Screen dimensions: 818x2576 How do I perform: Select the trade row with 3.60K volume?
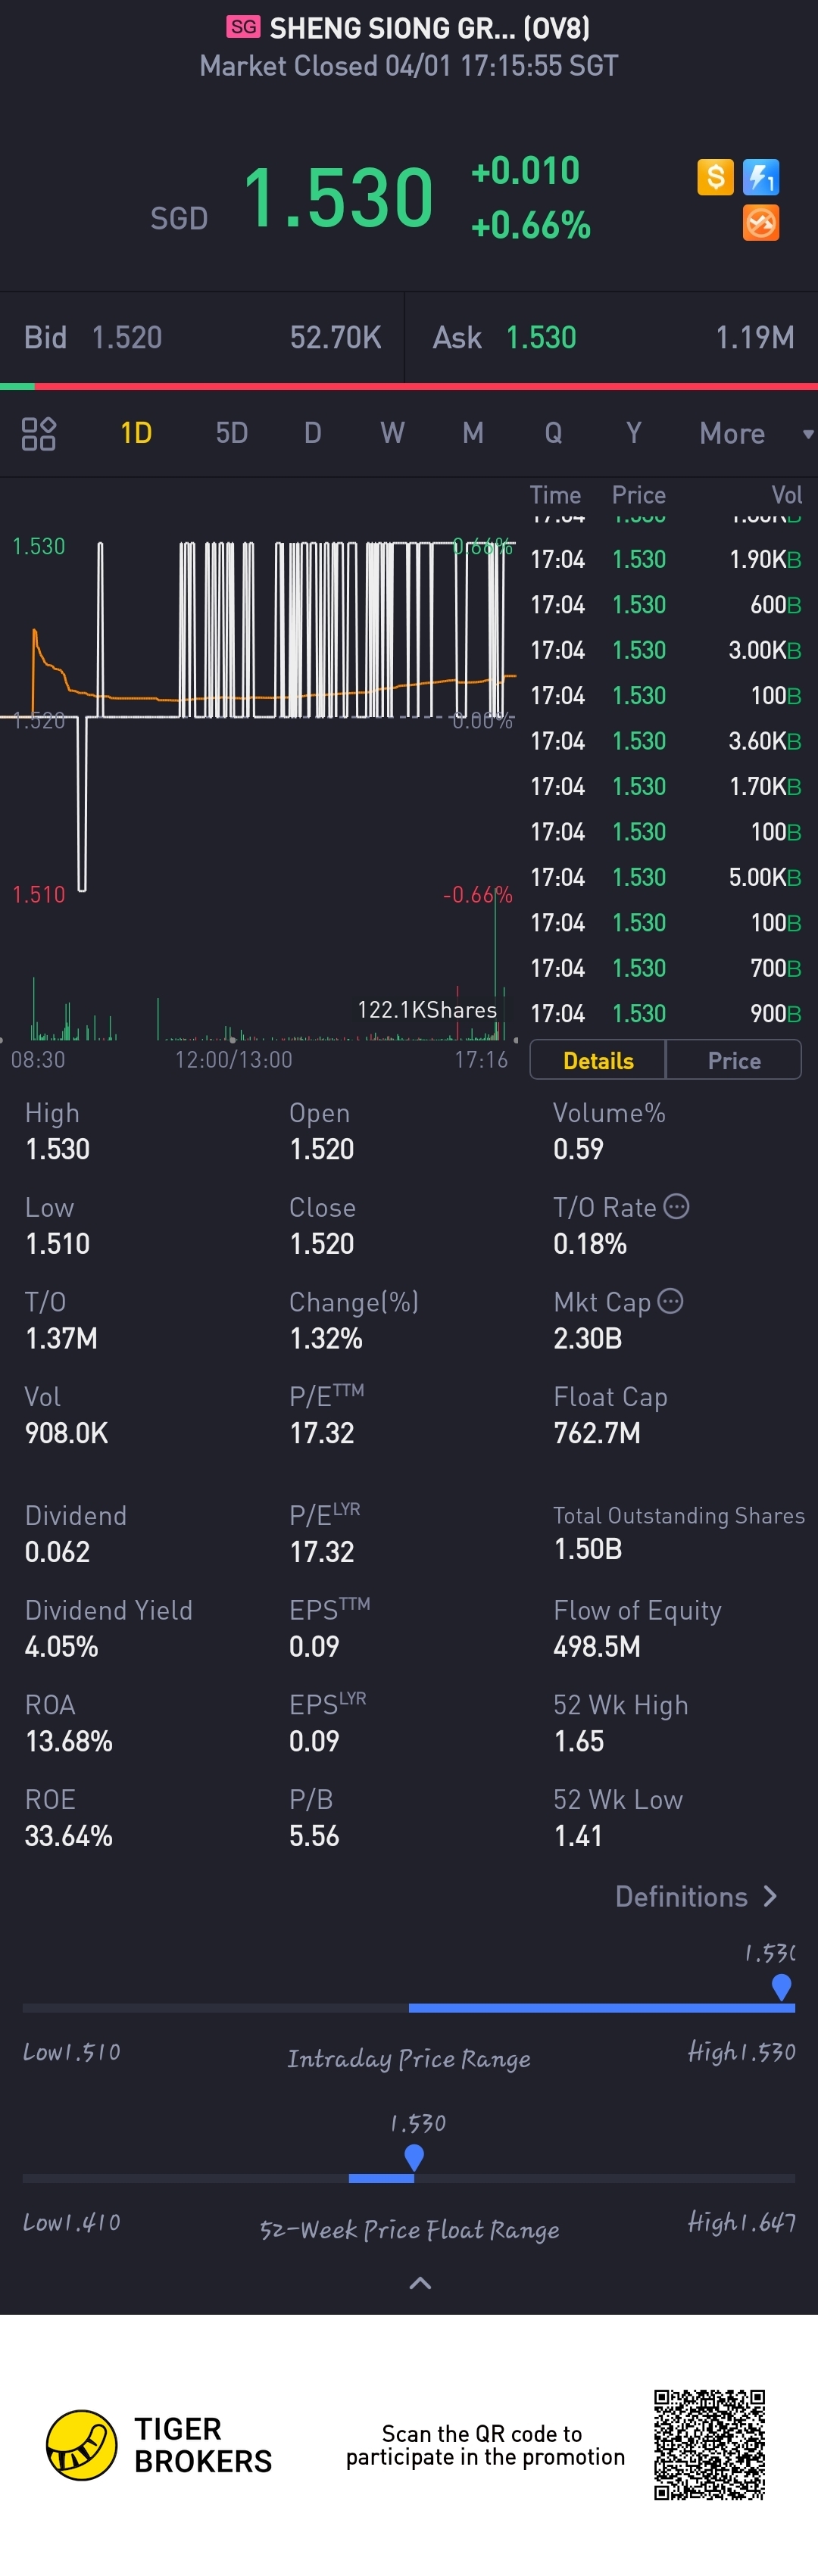[665, 741]
